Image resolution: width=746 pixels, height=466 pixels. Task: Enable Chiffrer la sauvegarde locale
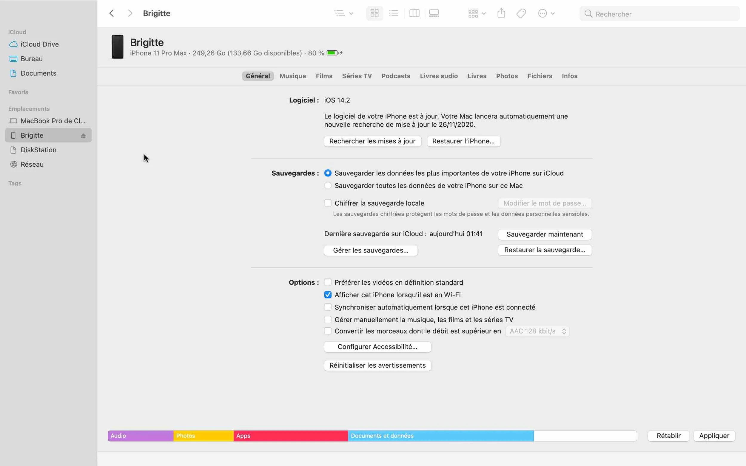[328, 203]
